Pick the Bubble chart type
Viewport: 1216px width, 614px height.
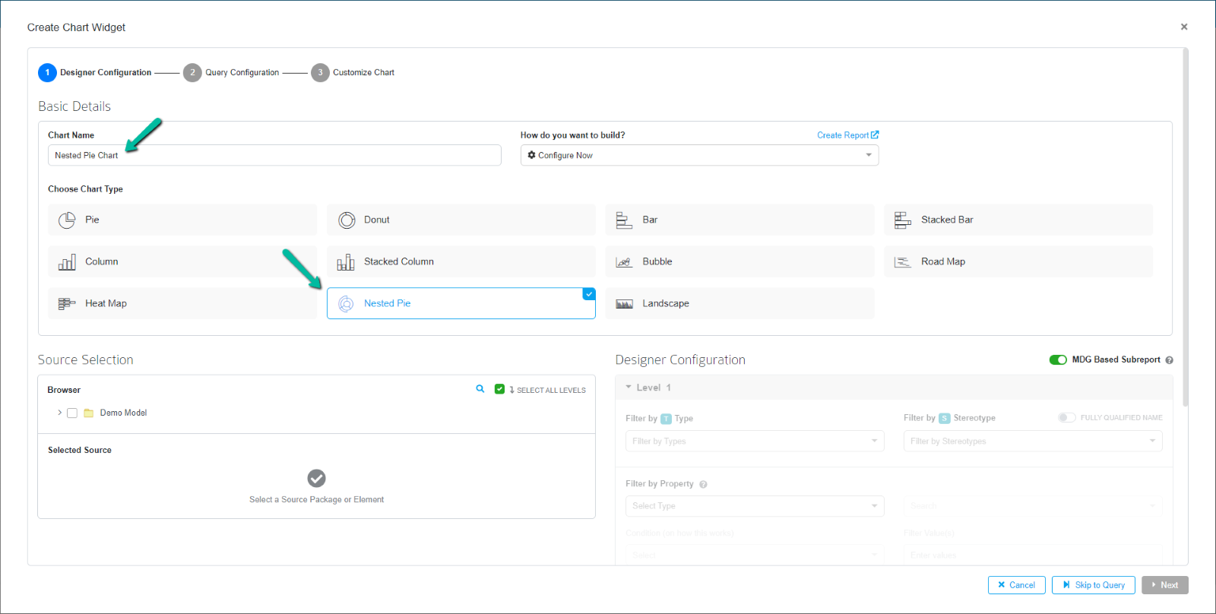pos(739,261)
